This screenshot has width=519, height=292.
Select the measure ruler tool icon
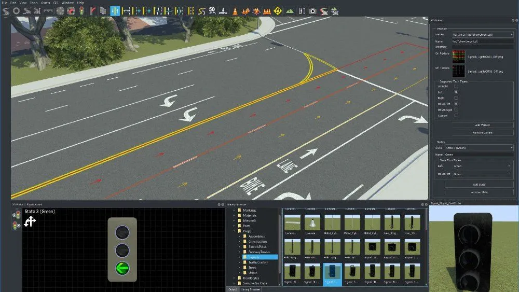click(302, 11)
